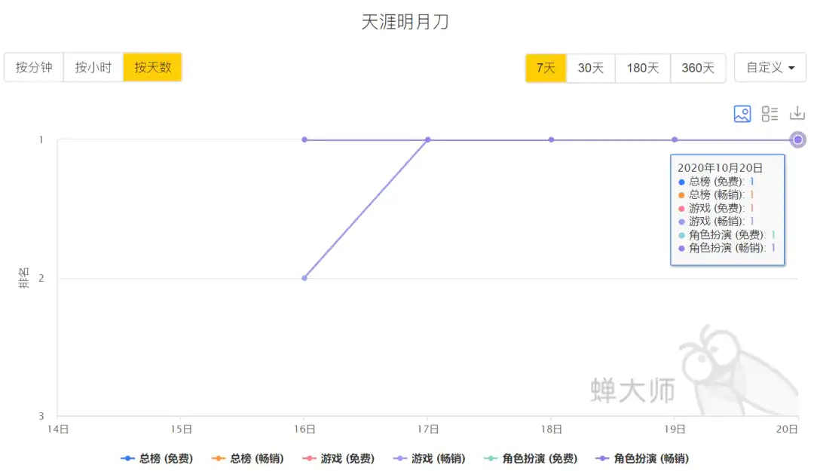Click the 排名 y-axis title
The width and height of the screenshot is (814, 471).
pyautogui.click(x=23, y=278)
